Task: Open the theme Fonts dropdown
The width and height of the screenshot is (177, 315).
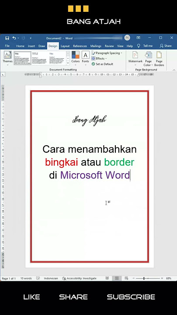Action: 86,58
